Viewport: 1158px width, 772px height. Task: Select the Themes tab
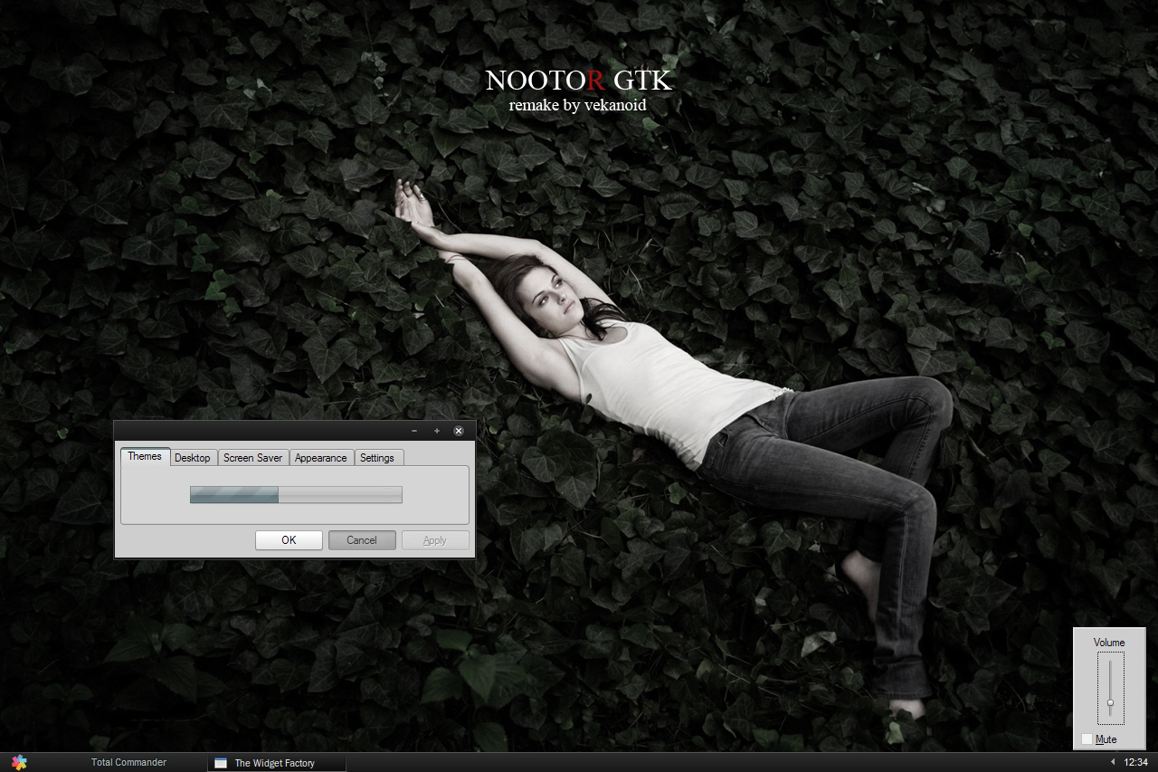click(144, 457)
